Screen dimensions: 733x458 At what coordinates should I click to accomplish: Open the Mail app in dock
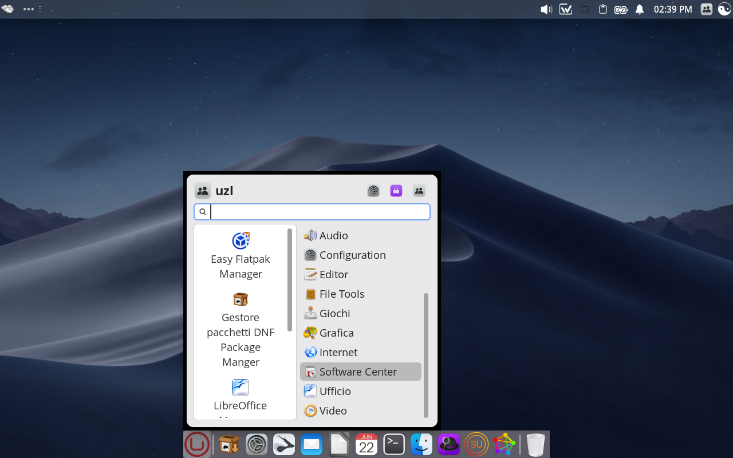(312, 444)
